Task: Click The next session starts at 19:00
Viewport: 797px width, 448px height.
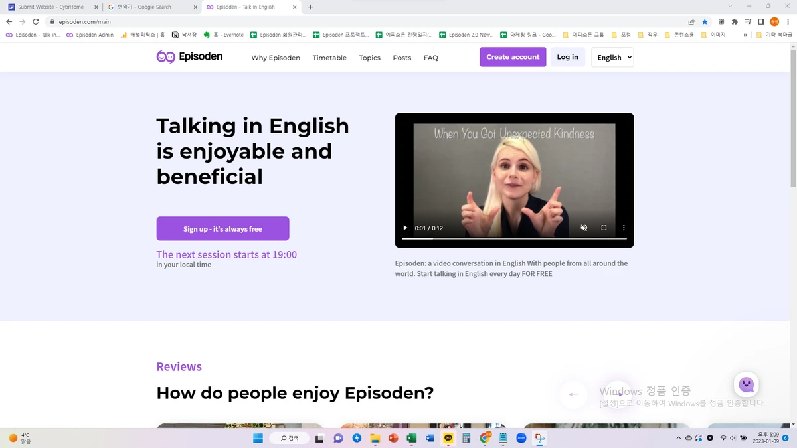Action: click(x=226, y=254)
